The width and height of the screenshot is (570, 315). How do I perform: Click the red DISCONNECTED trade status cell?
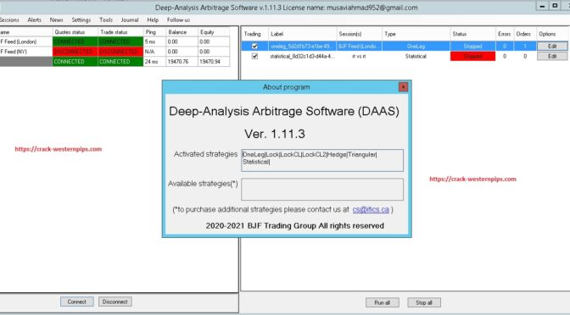pos(120,52)
